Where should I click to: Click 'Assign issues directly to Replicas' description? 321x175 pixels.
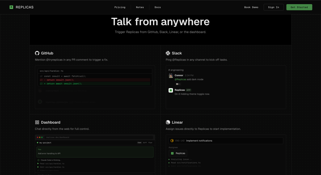[x=203, y=129]
